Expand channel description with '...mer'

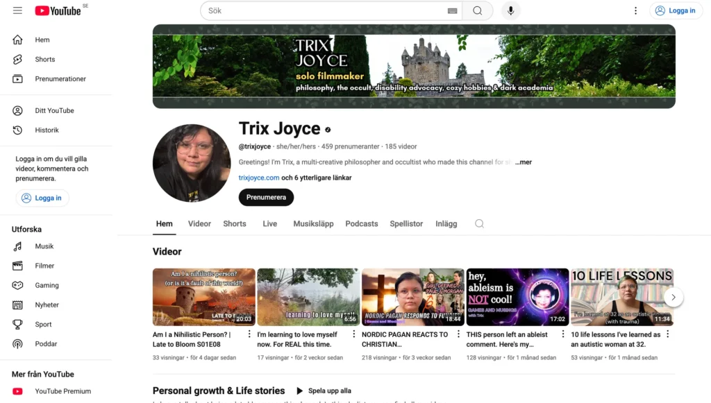524,162
